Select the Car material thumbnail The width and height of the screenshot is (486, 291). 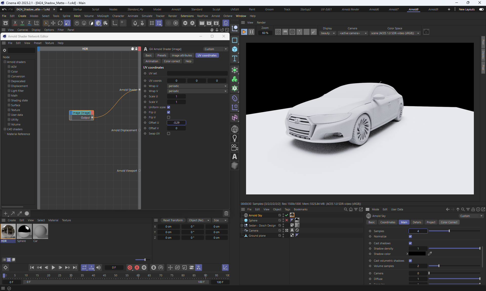tap(40, 231)
